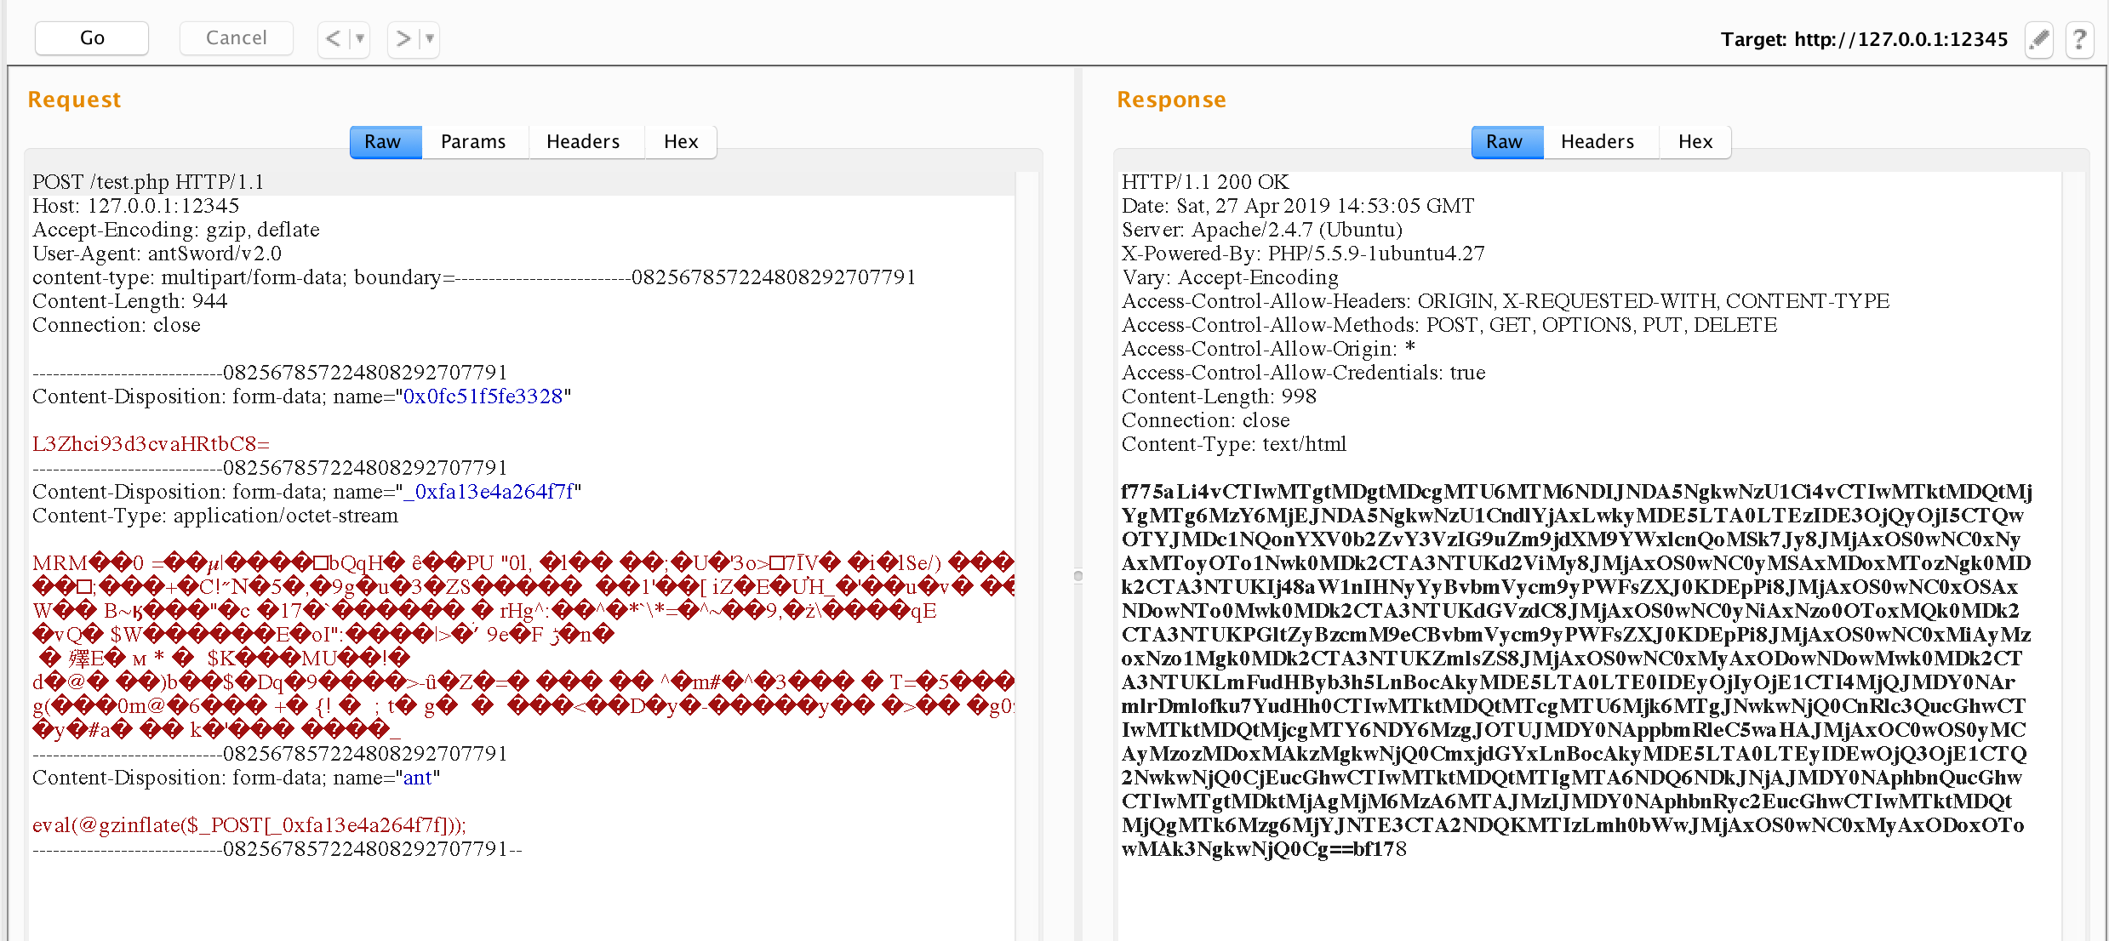Select the Raw tab in the Request panel
Viewport: 2109px width, 941px height.
click(384, 141)
